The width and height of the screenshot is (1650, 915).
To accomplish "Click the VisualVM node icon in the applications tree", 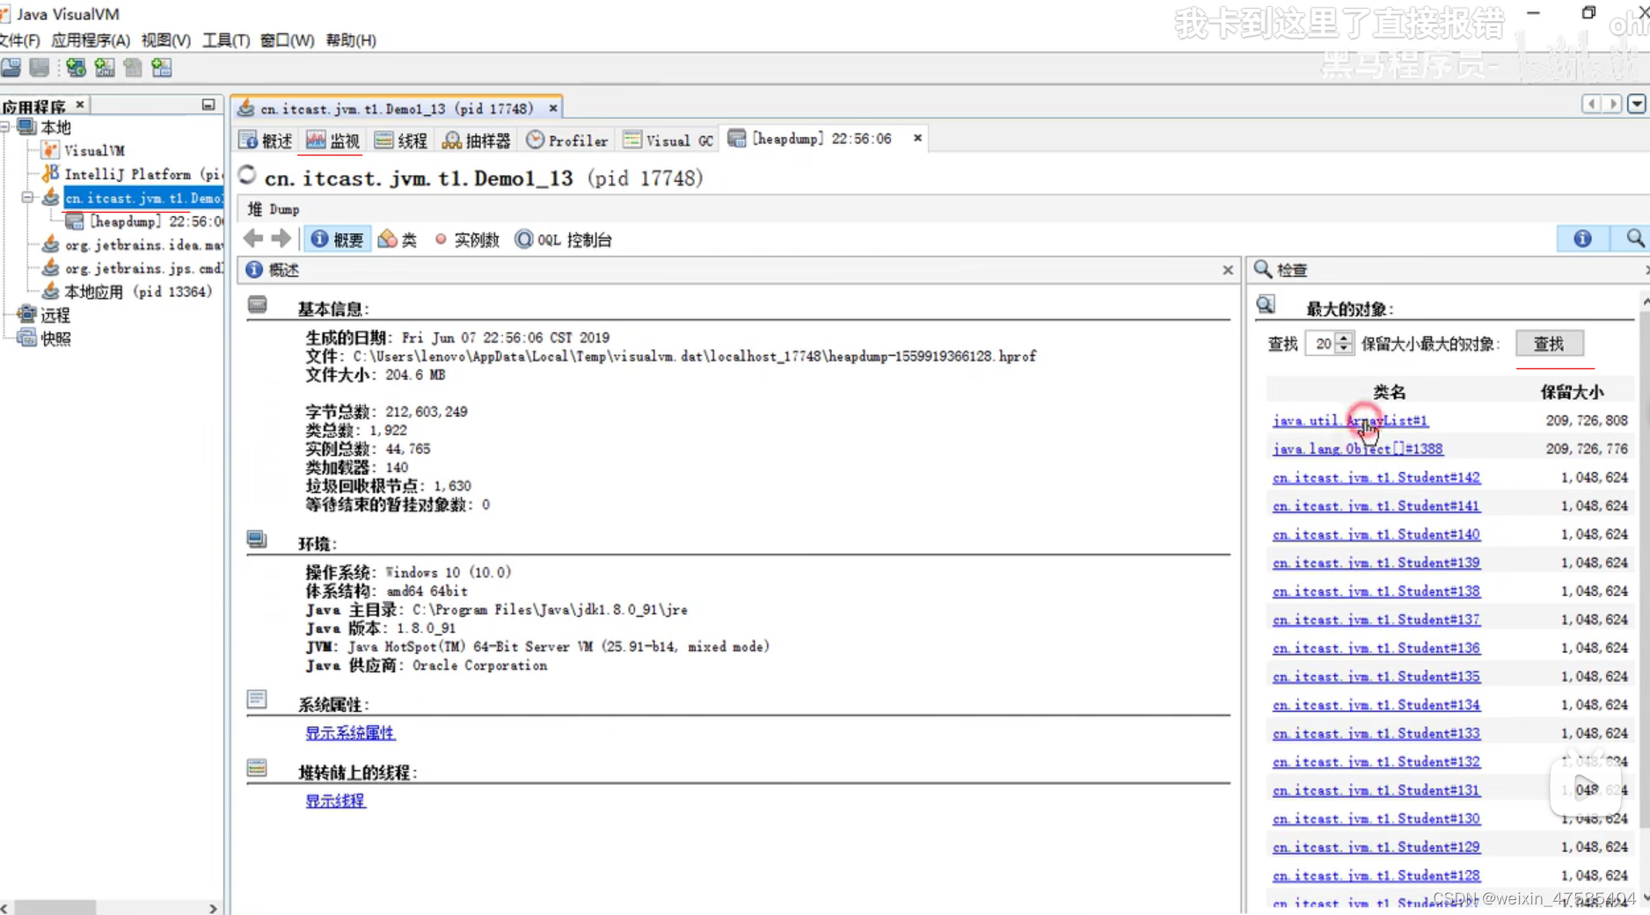I will tap(51, 150).
